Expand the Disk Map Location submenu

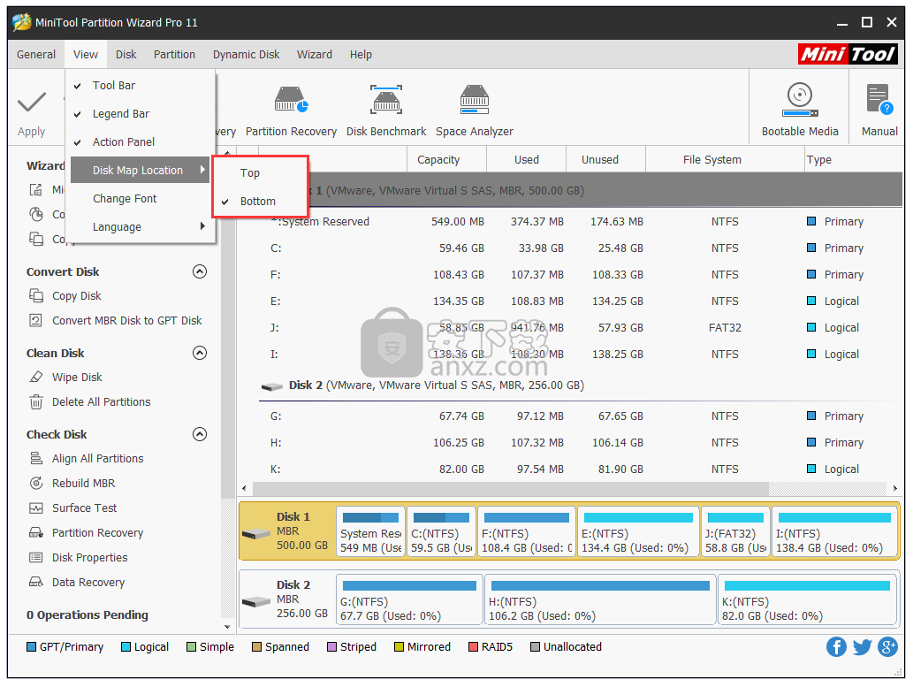[x=140, y=170]
